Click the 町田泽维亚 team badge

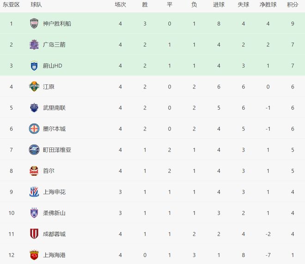click(x=34, y=150)
